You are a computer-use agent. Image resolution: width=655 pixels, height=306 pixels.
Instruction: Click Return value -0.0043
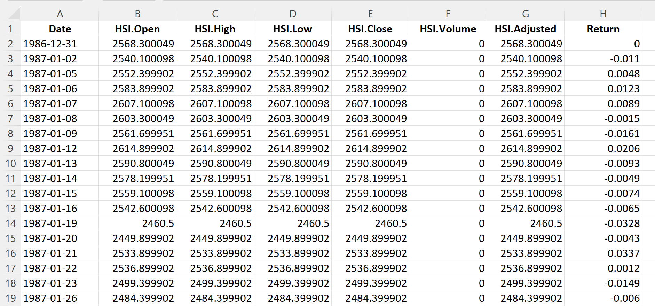click(603, 238)
